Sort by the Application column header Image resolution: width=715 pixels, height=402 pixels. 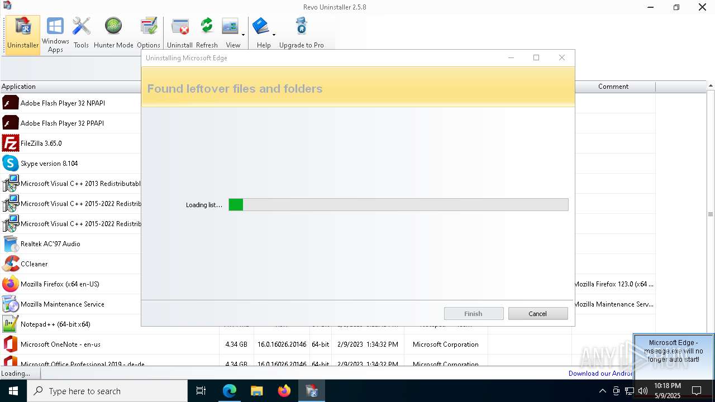click(70, 87)
